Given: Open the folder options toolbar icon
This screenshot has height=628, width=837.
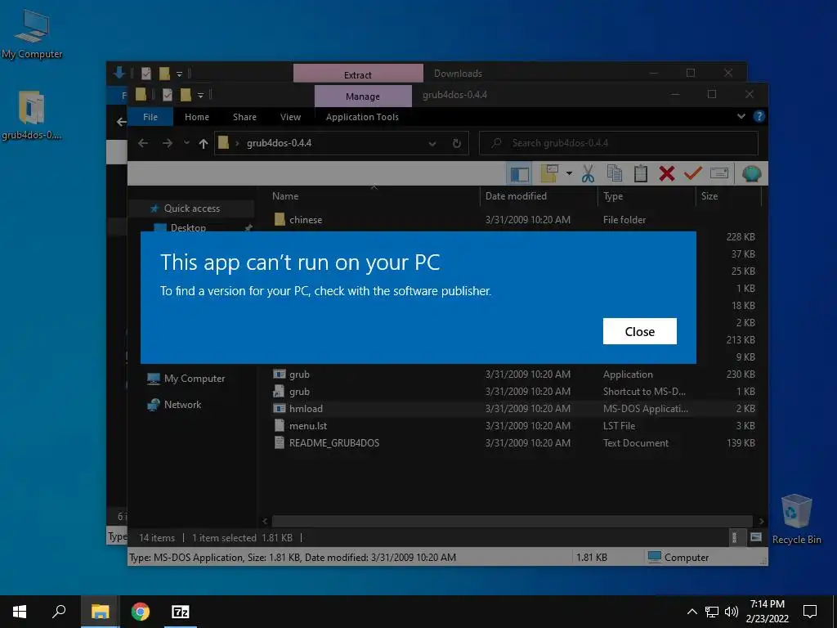Looking at the screenshot, I should click(549, 173).
